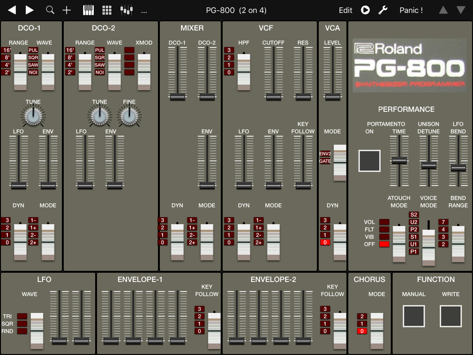Tap the plus add icon
The image size is (473, 355).
67,10
